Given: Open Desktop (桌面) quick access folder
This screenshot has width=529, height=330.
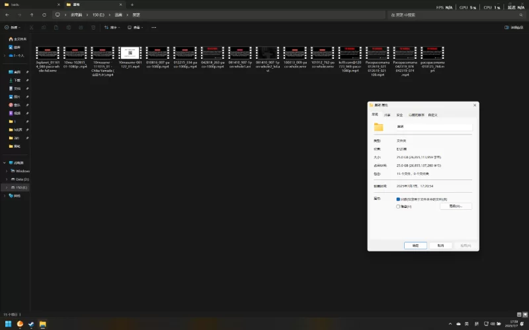Looking at the screenshot, I should (15, 72).
